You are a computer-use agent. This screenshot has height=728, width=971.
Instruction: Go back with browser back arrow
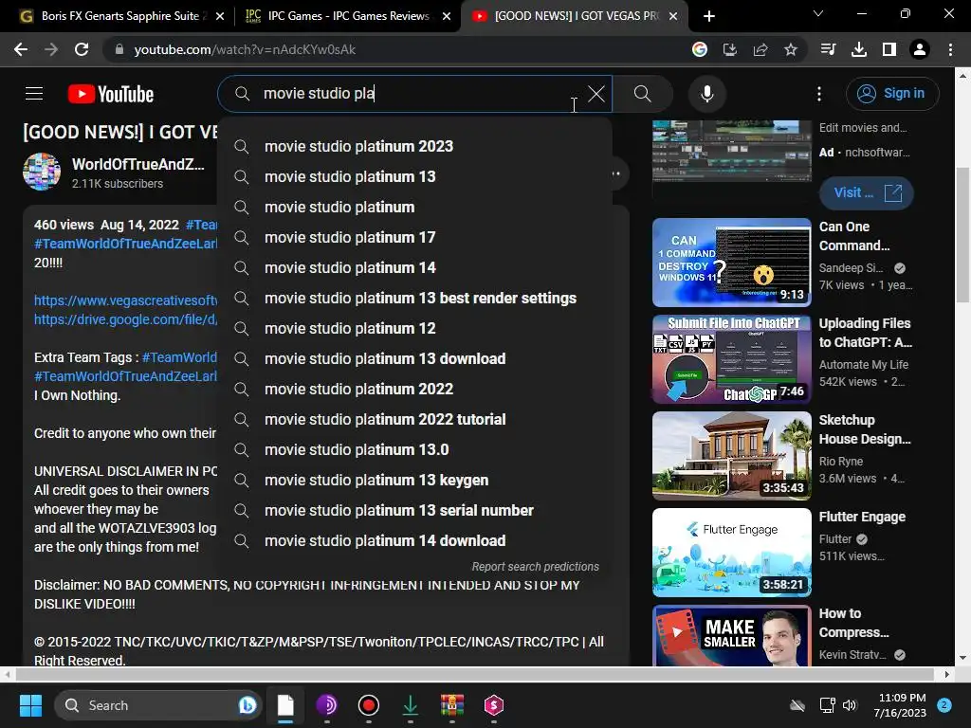coord(21,49)
